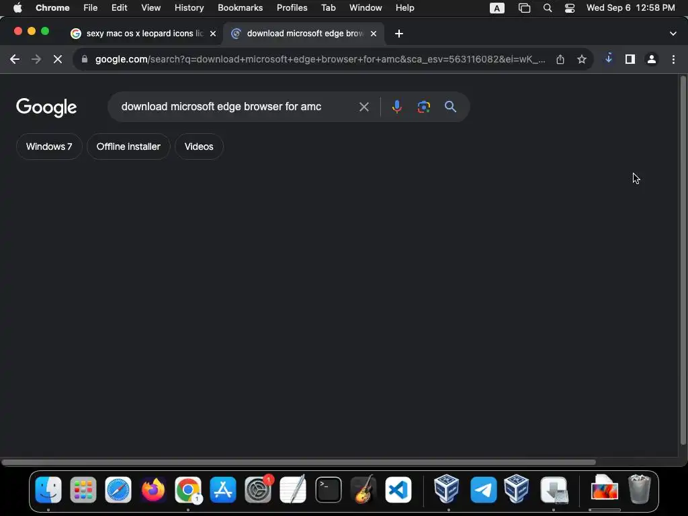This screenshot has height=516, width=688.
Task: Open TextEdit from the Dock
Action: pyautogui.click(x=293, y=490)
